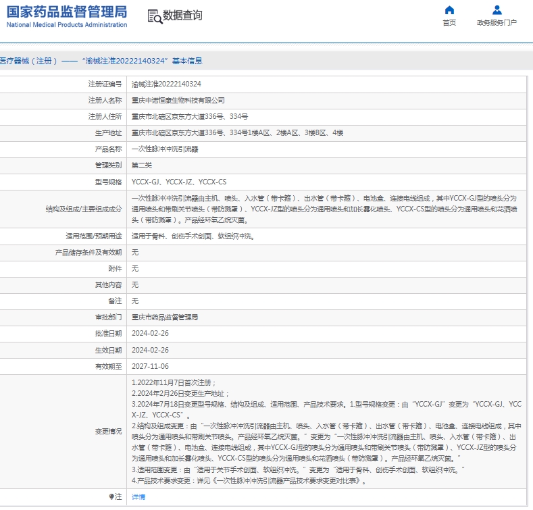Select product name 一次性脉冲冲洗引流器
The height and width of the screenshot is (510, 533).
pos(165,149)
